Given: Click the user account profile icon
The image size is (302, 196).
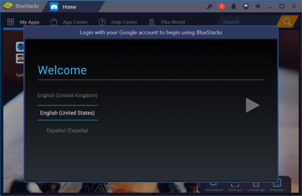Looking at the screenshot, I should (246, 7).
